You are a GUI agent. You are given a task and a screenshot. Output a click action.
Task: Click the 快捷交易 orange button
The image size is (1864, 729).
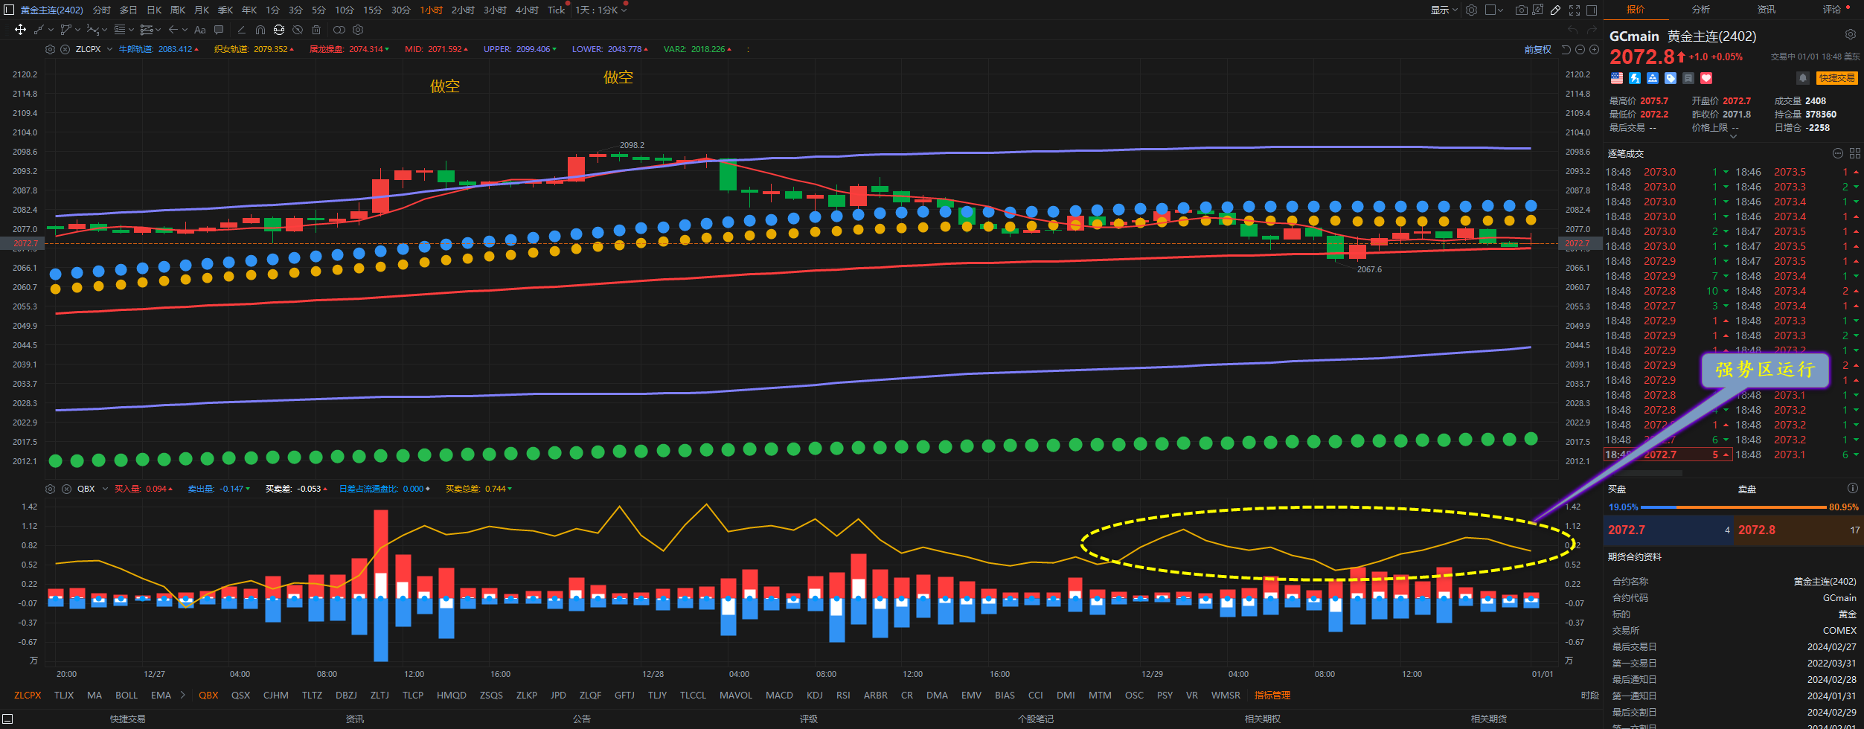click(x=1836, y=77)
